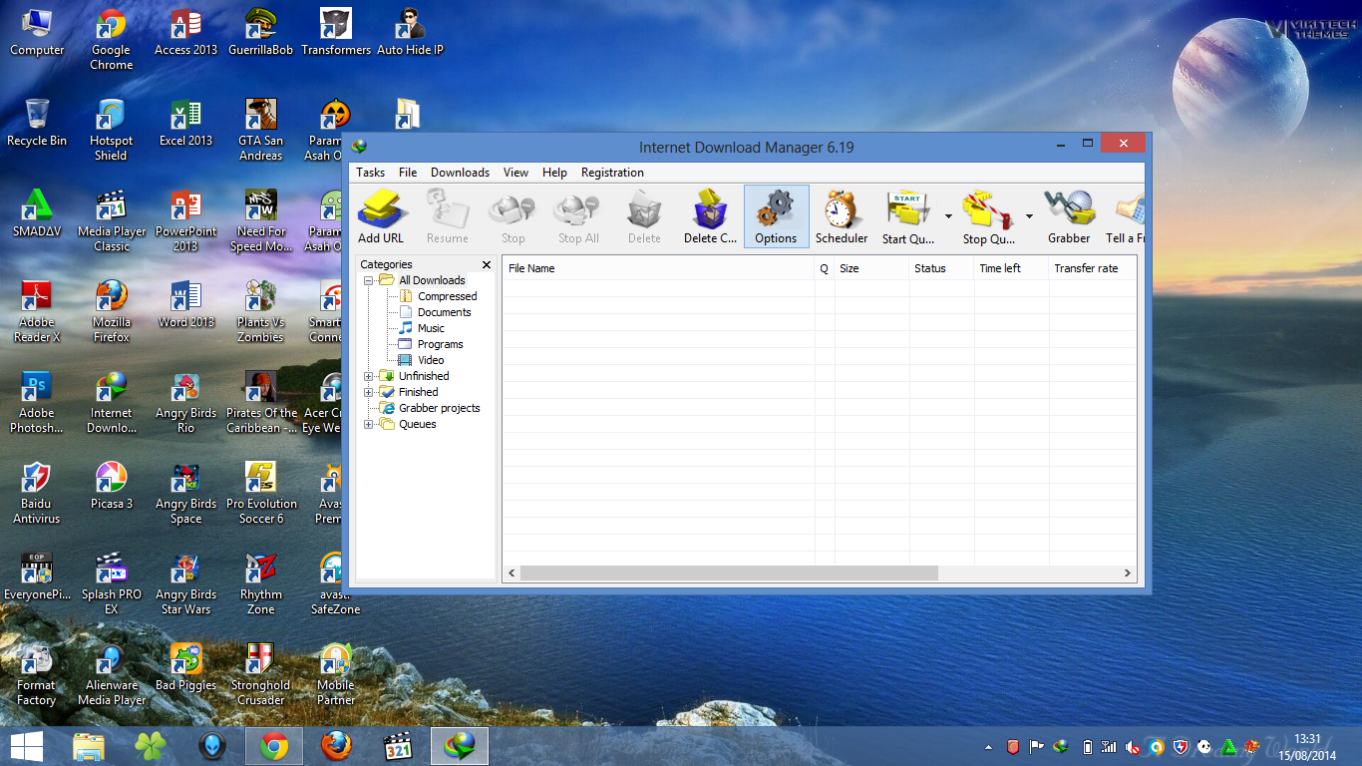Select All Downloads tree item
1362x766 pixels.
pyautogui.click(x=432, y=280)
